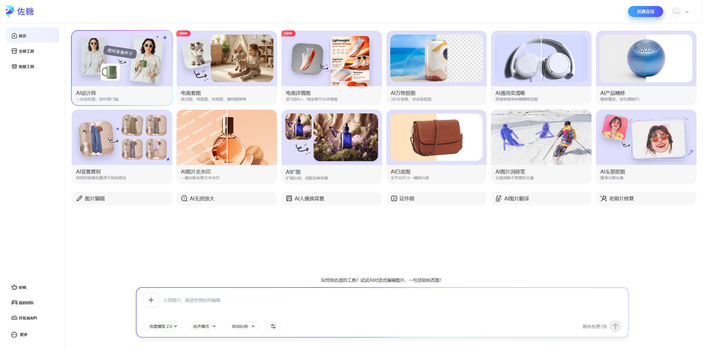
Task: Open the AI设计师 card thumbnail
Action: 122,59
